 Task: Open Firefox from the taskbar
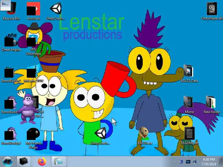pos(42,162)
